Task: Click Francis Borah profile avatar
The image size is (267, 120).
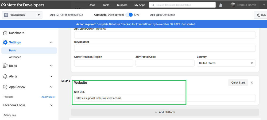Action: (x=233, y=5)
